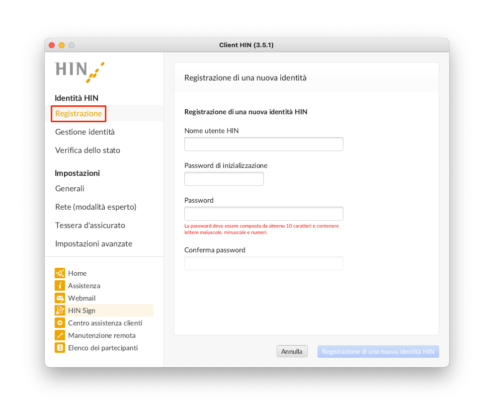The image size is (483, 400).
Task: Click the HIN logo
Action: (80, 72)
